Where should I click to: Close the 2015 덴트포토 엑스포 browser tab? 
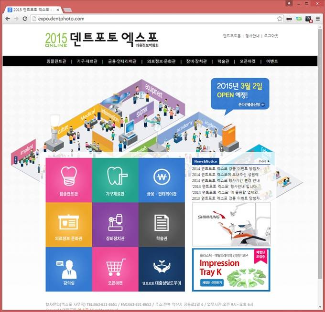click(58, 10)
